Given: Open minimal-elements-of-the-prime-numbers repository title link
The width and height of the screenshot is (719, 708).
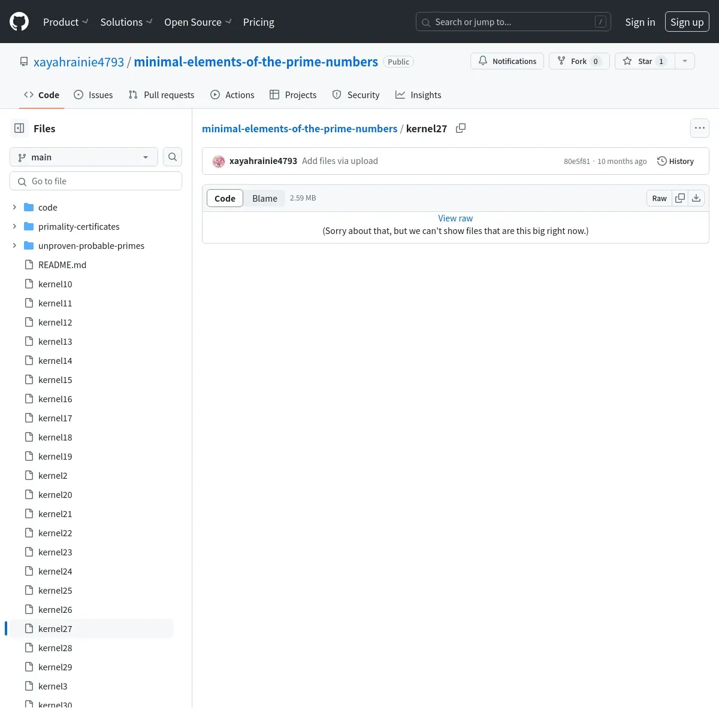Looking at the screenshot, I should [x=256, y=62].
